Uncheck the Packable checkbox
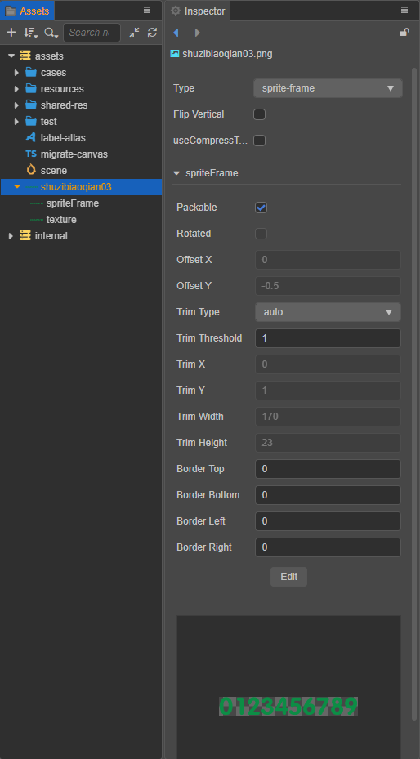 point(261,208)
